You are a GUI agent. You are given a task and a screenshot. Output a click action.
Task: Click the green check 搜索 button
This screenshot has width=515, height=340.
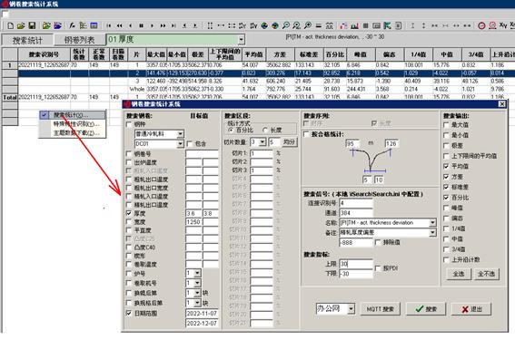click(426, 309)
